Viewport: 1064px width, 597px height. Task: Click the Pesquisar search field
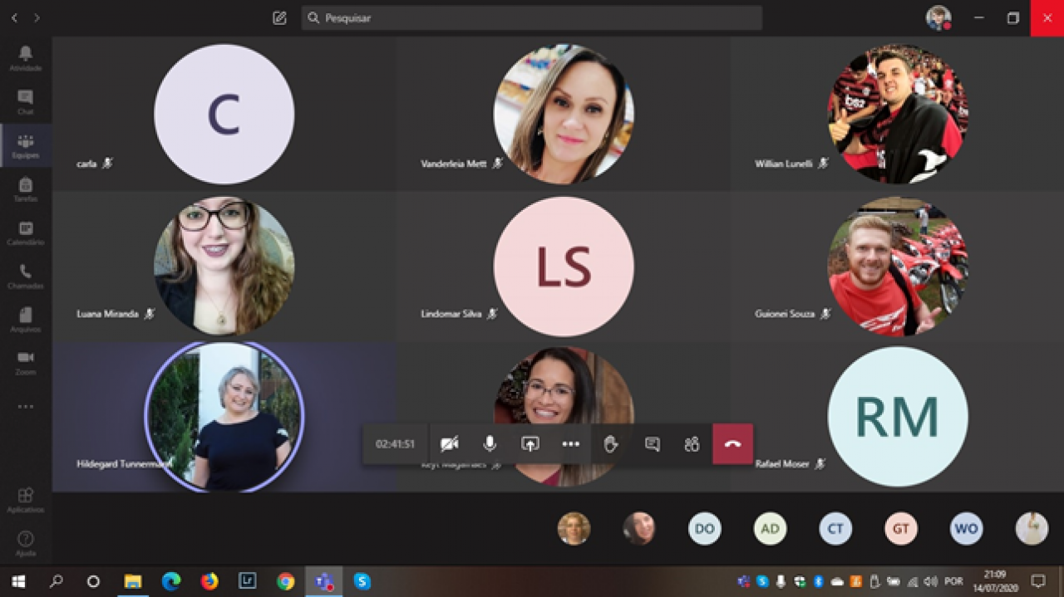pyautogui.click(x=532, y=17)
